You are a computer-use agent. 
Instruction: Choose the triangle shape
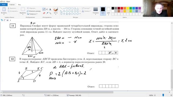78,8
